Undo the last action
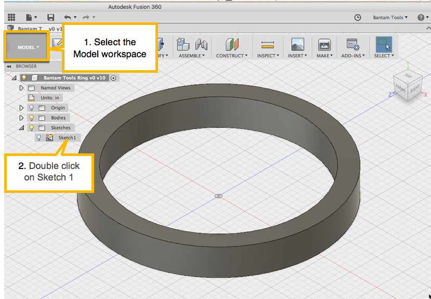Viewport: 431px width, 299px height. click(68, 17)
